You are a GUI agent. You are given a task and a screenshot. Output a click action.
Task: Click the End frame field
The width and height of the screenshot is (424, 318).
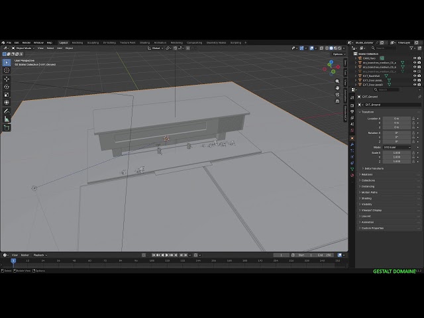(x=325, y=255)
